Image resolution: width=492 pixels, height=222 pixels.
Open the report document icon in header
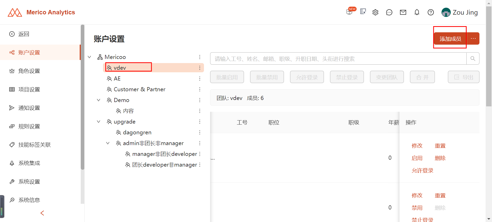363,12
